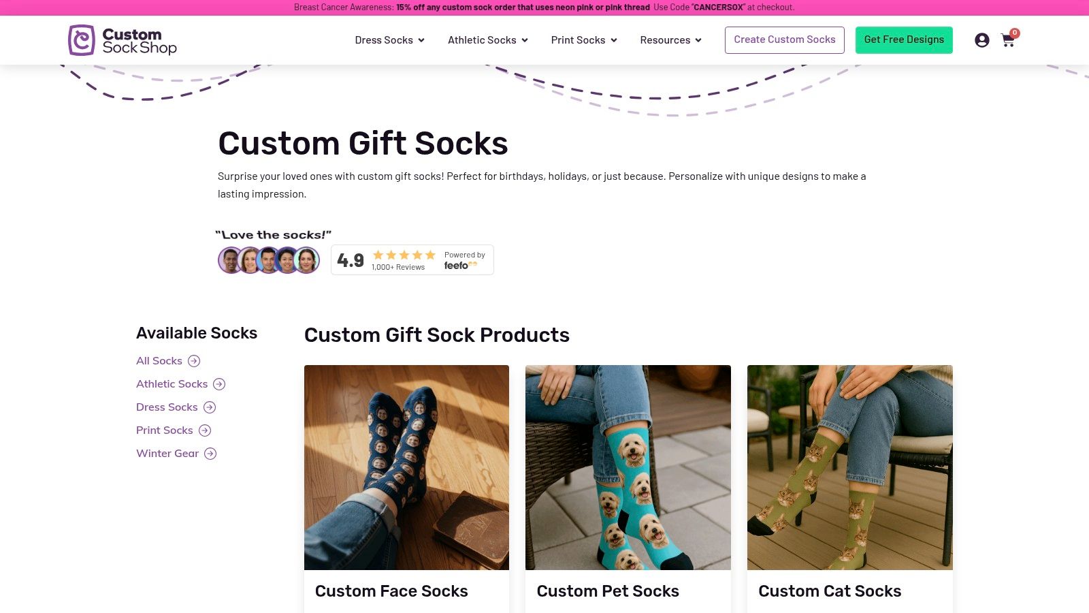Open the shopping cart icon
This screenshot has height=613, width=1089.
point(1007,40)
